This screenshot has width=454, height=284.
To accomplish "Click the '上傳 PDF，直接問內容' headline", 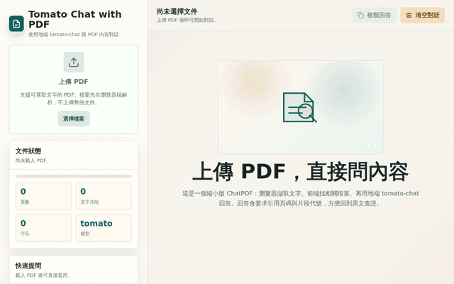I will 300,172.
